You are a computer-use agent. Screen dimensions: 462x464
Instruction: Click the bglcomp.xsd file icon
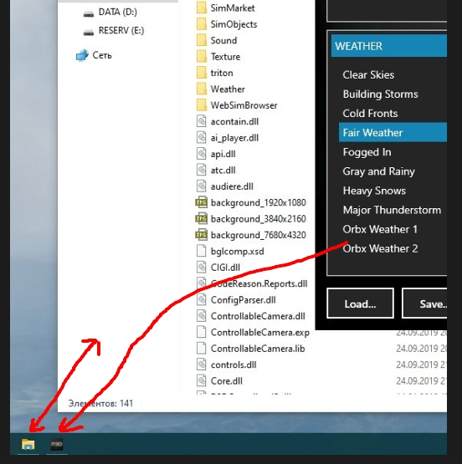(202, 252)
